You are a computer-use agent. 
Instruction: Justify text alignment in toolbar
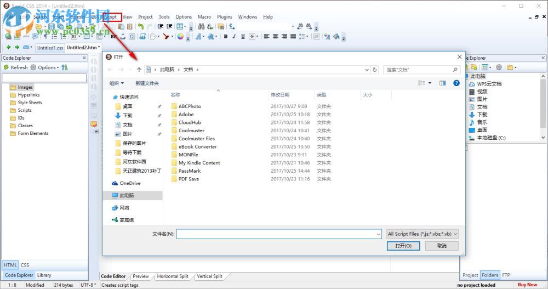pos(293,36)
